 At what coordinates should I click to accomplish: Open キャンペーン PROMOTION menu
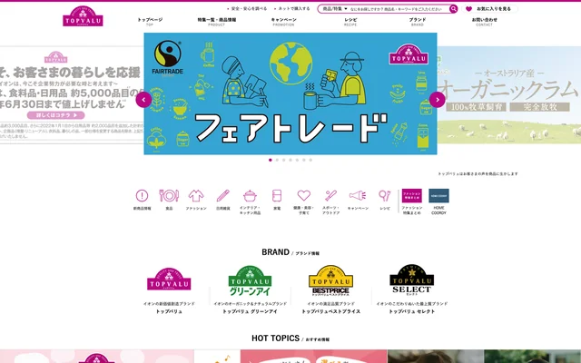[283, 22]
